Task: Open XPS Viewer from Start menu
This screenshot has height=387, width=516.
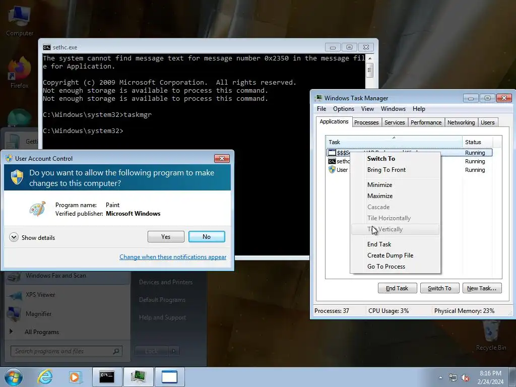Action: click(x=68, y=295)
